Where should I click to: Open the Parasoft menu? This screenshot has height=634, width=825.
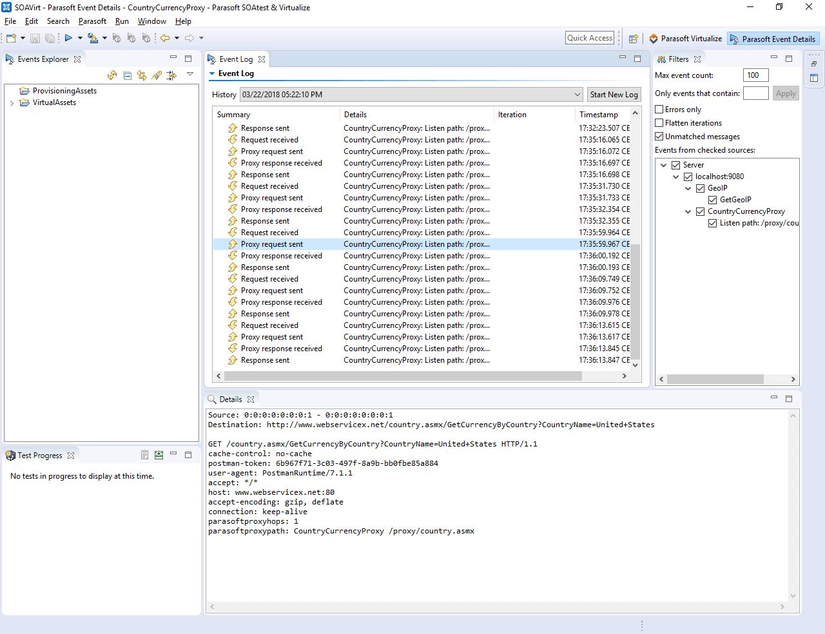pos(92,21)
